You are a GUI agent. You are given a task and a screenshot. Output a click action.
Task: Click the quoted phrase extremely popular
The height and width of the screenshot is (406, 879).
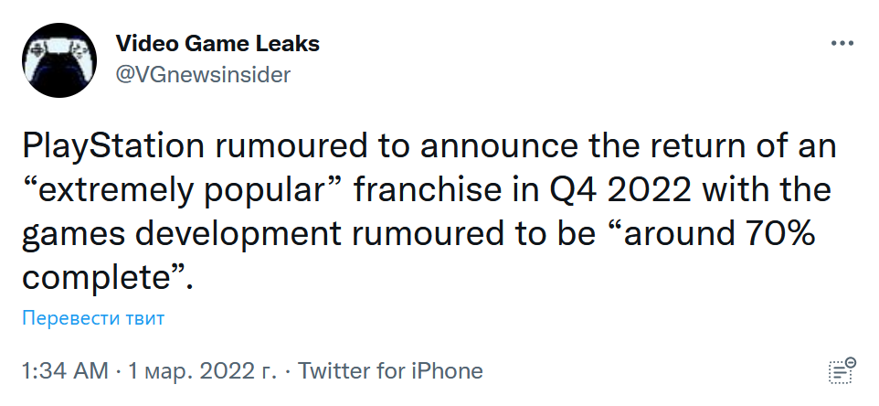coord(185,191)
